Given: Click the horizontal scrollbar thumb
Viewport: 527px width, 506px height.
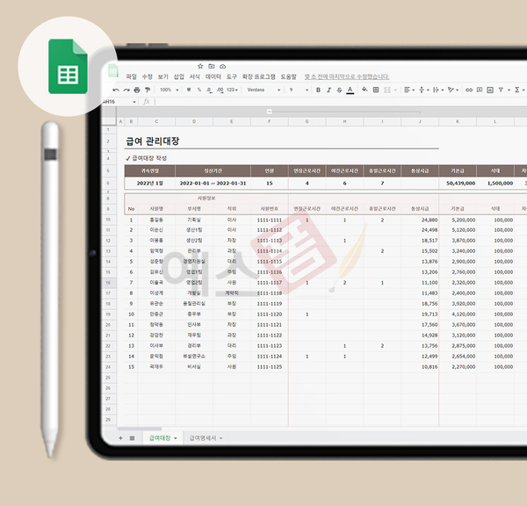Looking at the screenshot, I should point(140,429).
